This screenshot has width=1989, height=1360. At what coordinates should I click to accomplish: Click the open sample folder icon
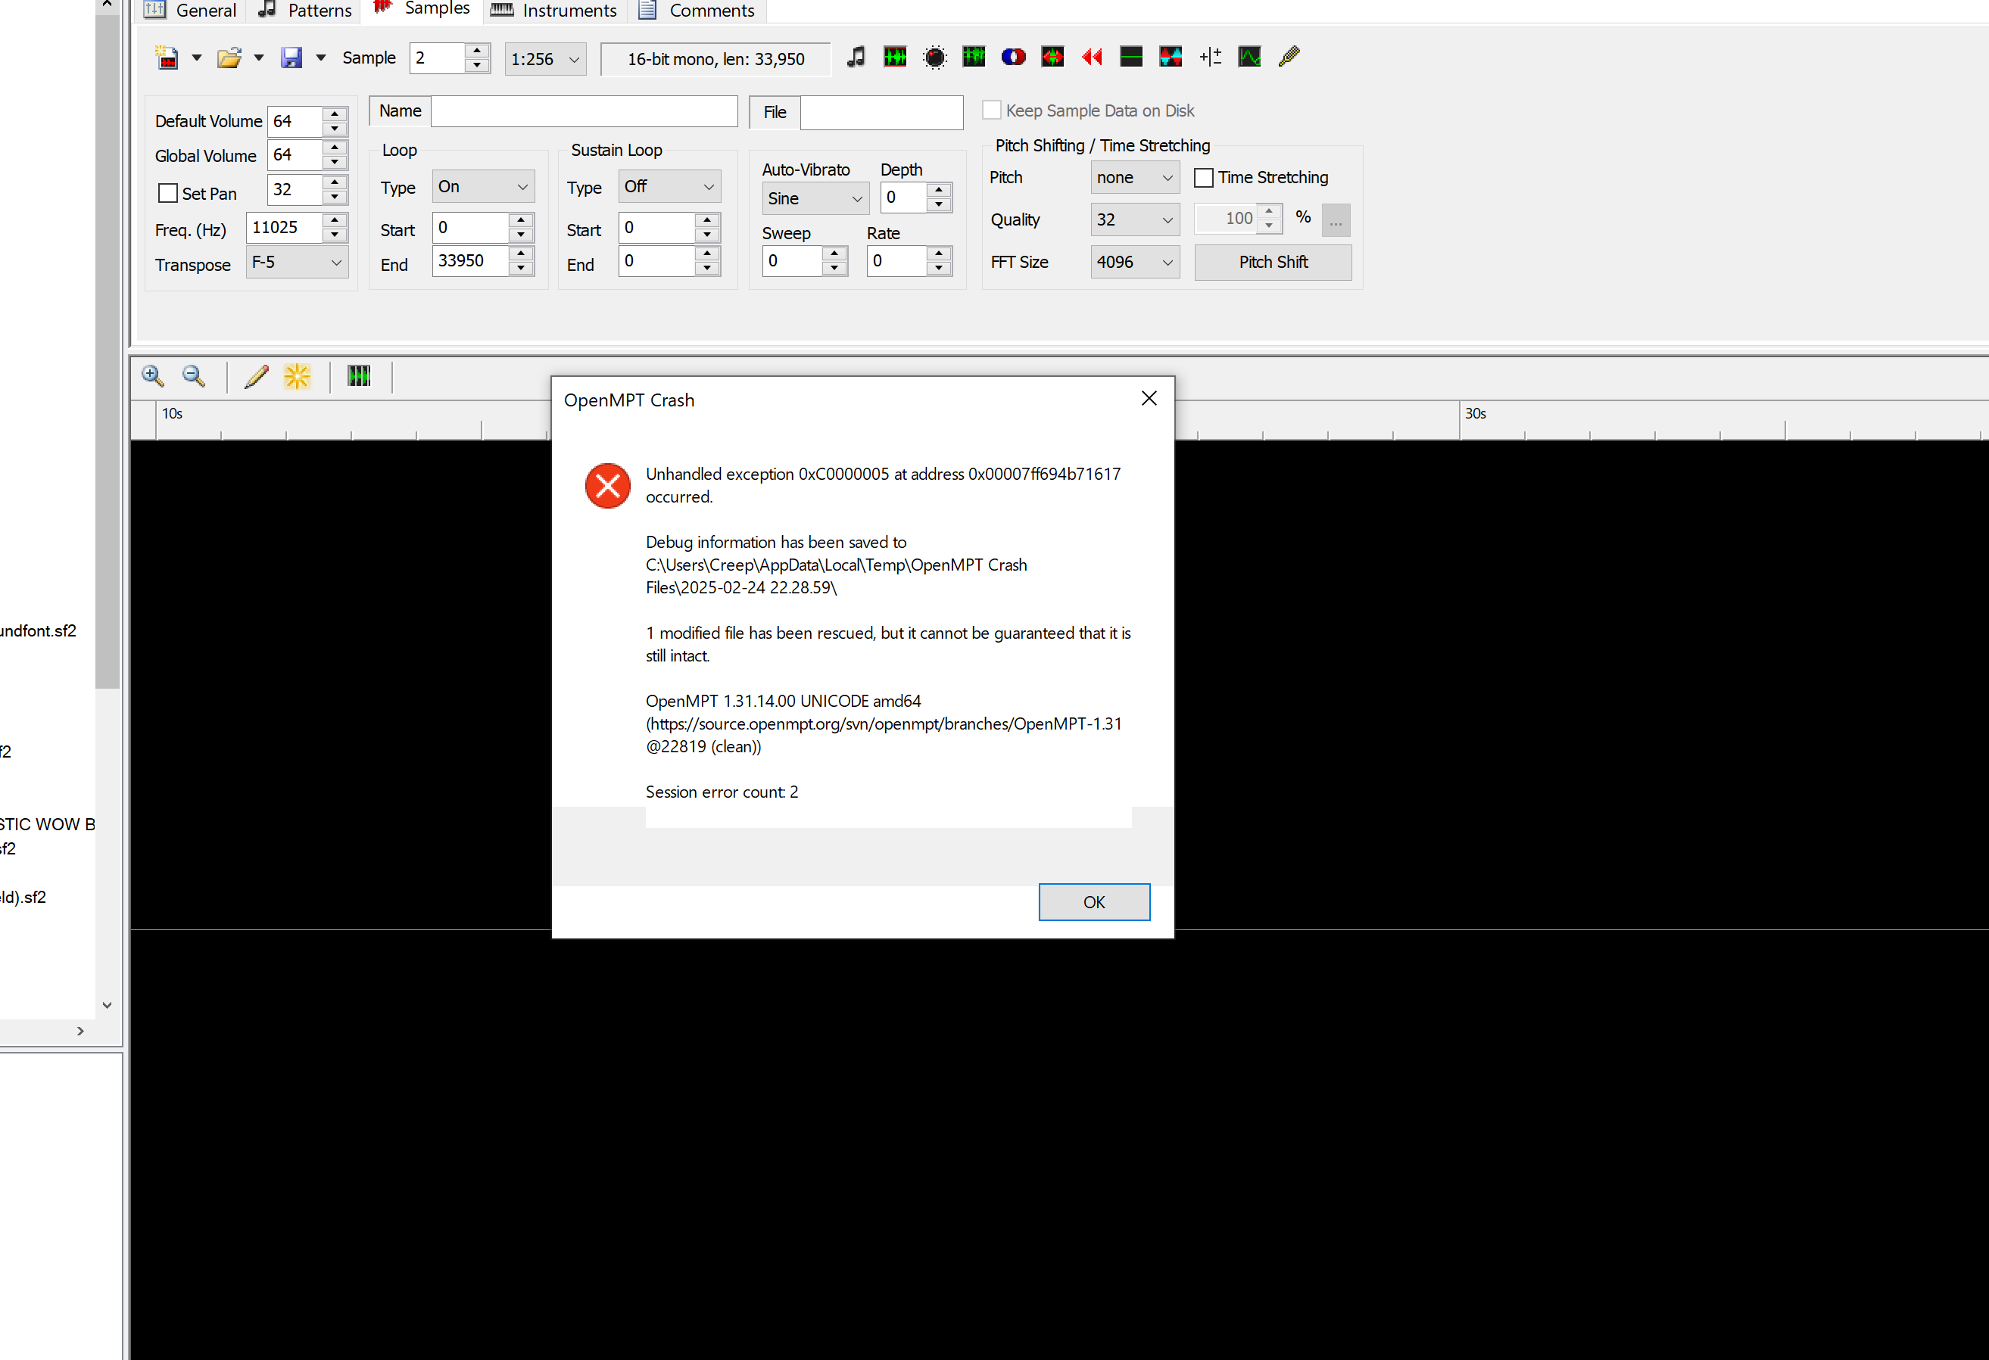(x=229, y=58)
